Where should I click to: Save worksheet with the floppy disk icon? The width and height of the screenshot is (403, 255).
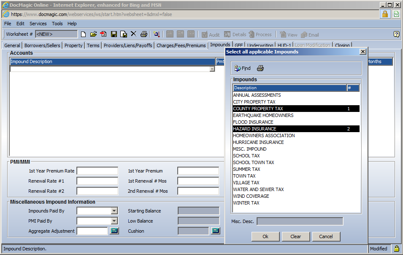[x=114, y=35]
